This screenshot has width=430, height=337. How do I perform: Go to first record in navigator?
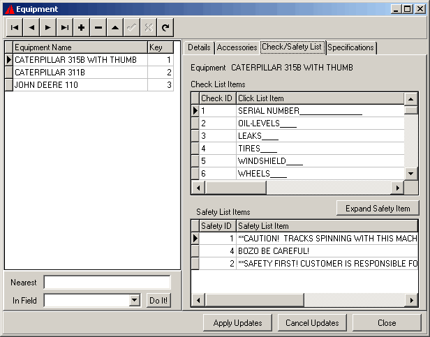pos(15,27)
